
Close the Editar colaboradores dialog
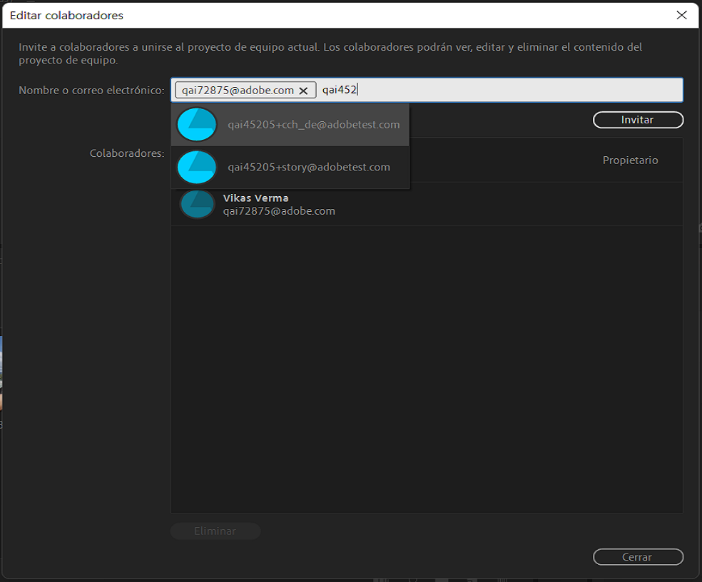[681, 15]
